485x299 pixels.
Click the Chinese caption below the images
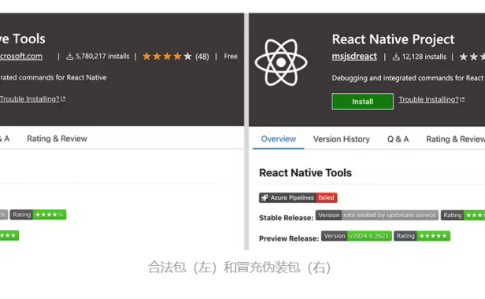click(239, 268)
